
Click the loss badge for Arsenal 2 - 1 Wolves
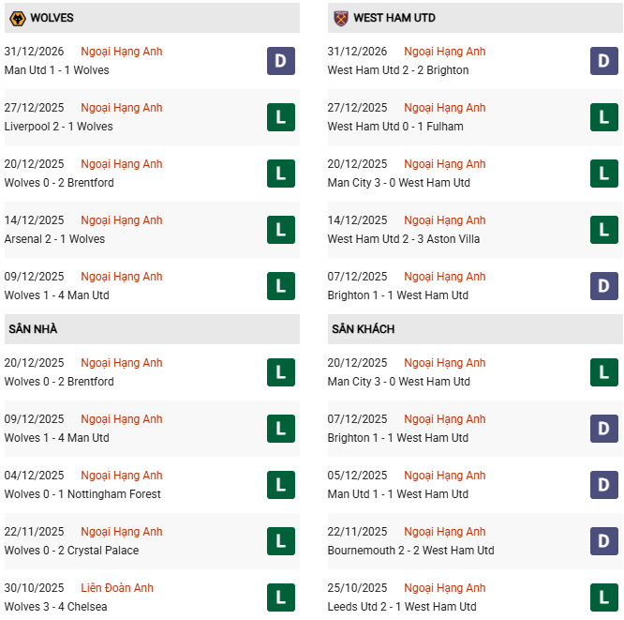(280, 230)
